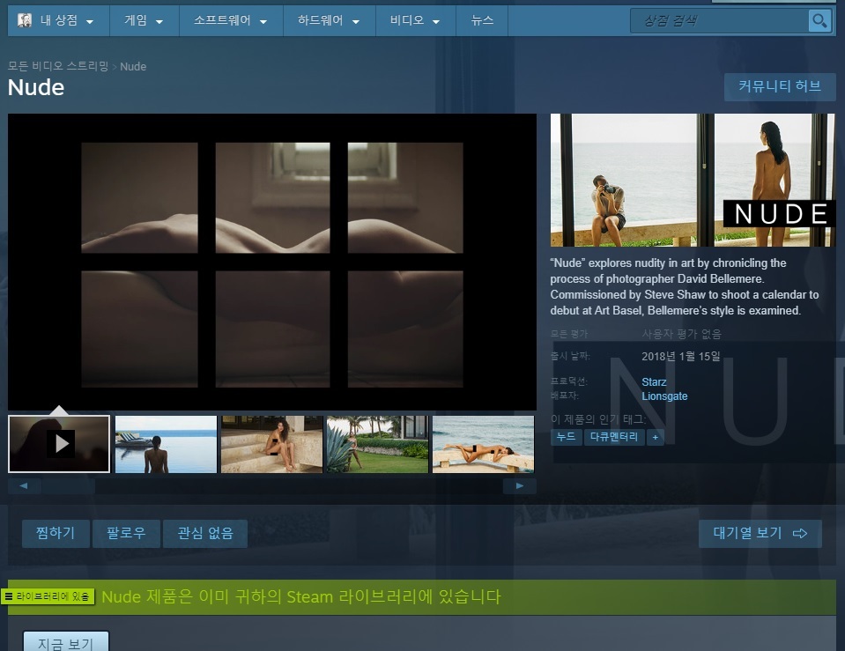845x651 pixels.
Task: Click the left arrow of thumbnail strip
Action: click(24, 486)
